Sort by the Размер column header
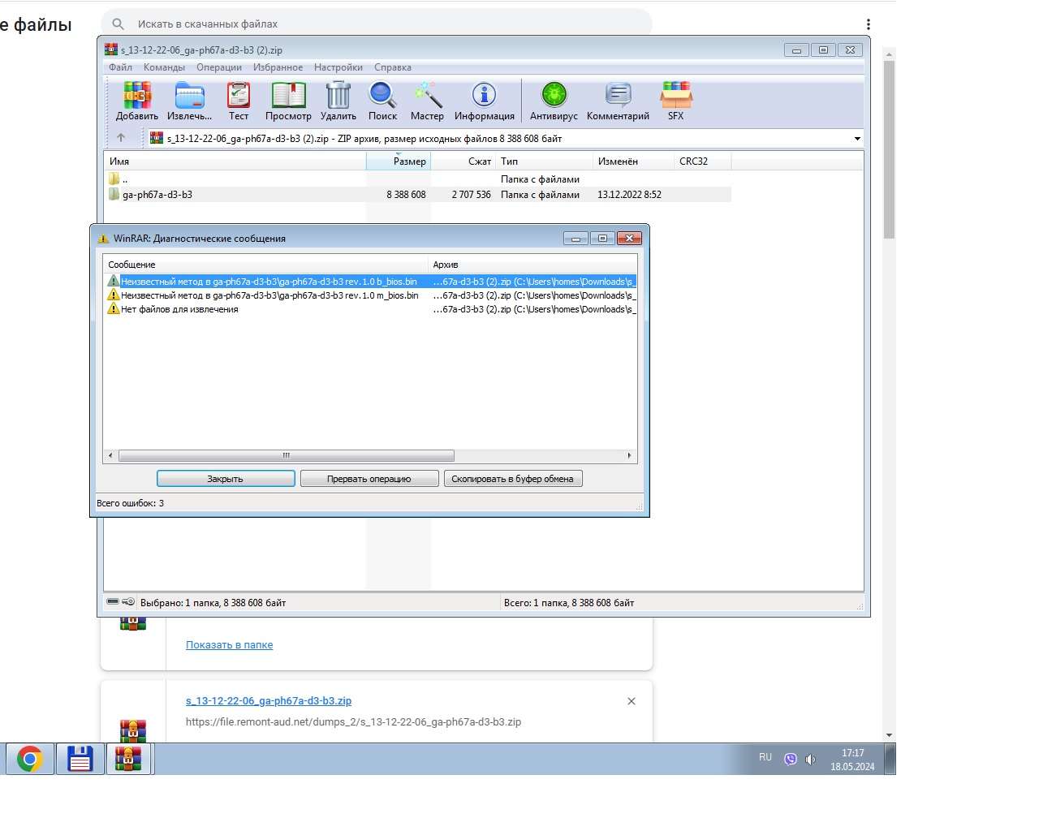This screenshot has width=1039, height=831. click(x=399, y=161)
